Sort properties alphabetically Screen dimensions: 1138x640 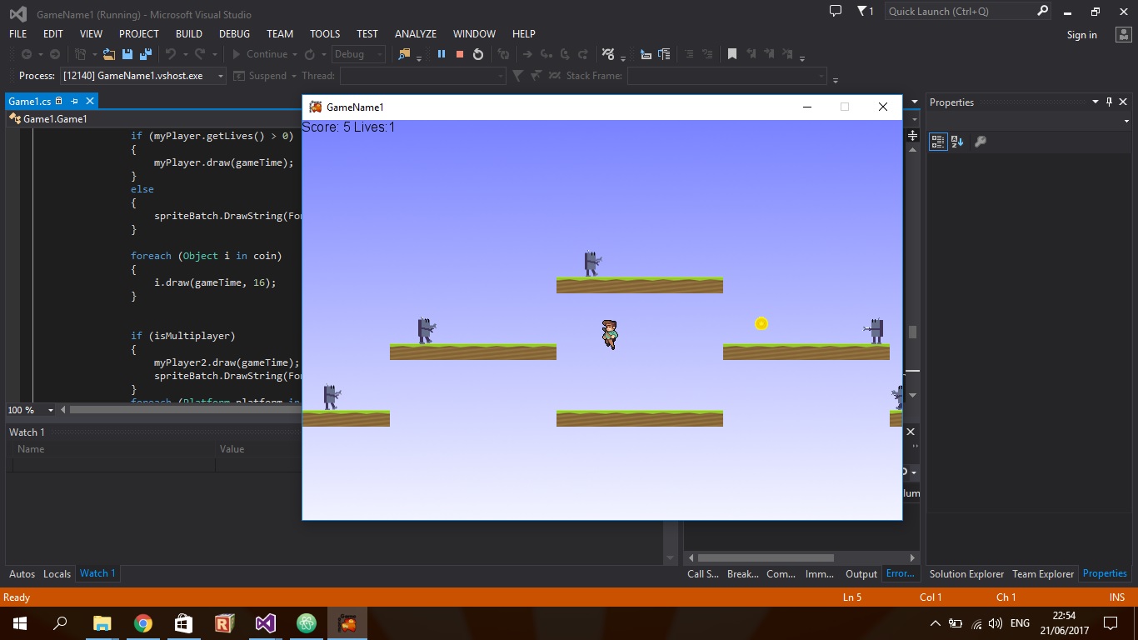click(x=957, y=142)
